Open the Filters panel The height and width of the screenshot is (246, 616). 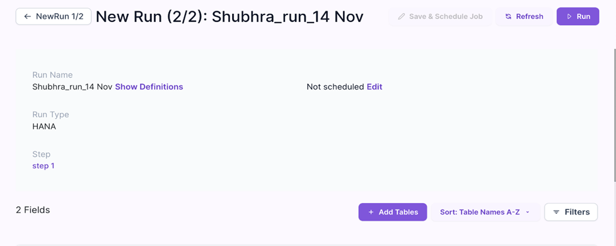[x=571, y=212]
